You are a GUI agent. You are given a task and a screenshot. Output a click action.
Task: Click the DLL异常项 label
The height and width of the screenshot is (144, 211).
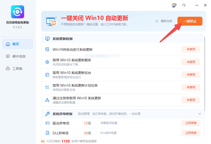point(60,133)
